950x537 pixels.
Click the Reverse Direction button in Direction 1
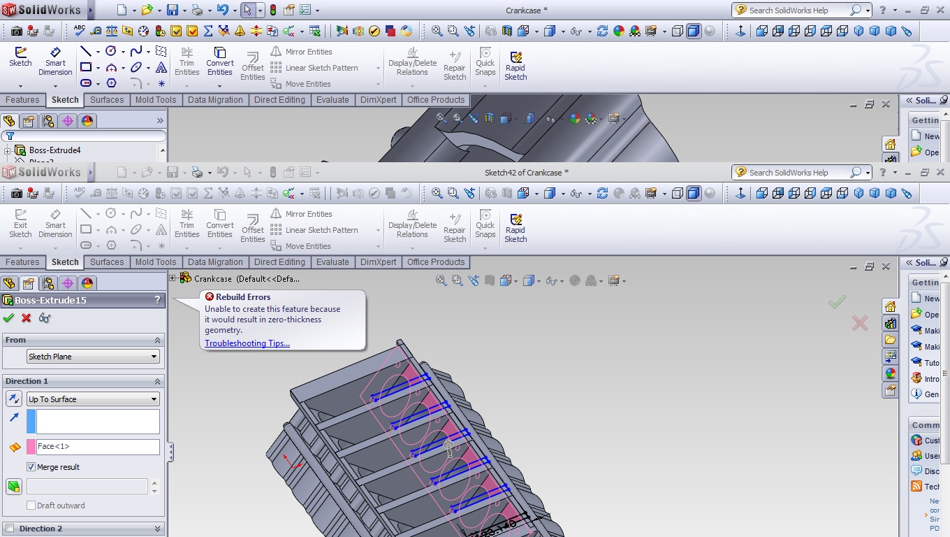14,399
